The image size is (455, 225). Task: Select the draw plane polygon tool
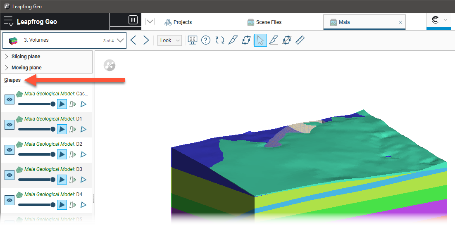click(x=246, y=40)
